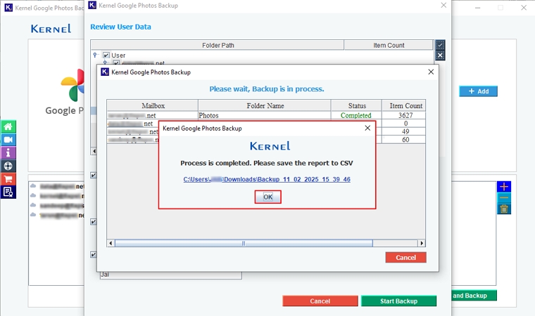Image resolution: width=535 pixels, height=316 pixels.
Task: Click the horizontal scrollbar thumb in progress table
Action: click(x=244, y=243)
